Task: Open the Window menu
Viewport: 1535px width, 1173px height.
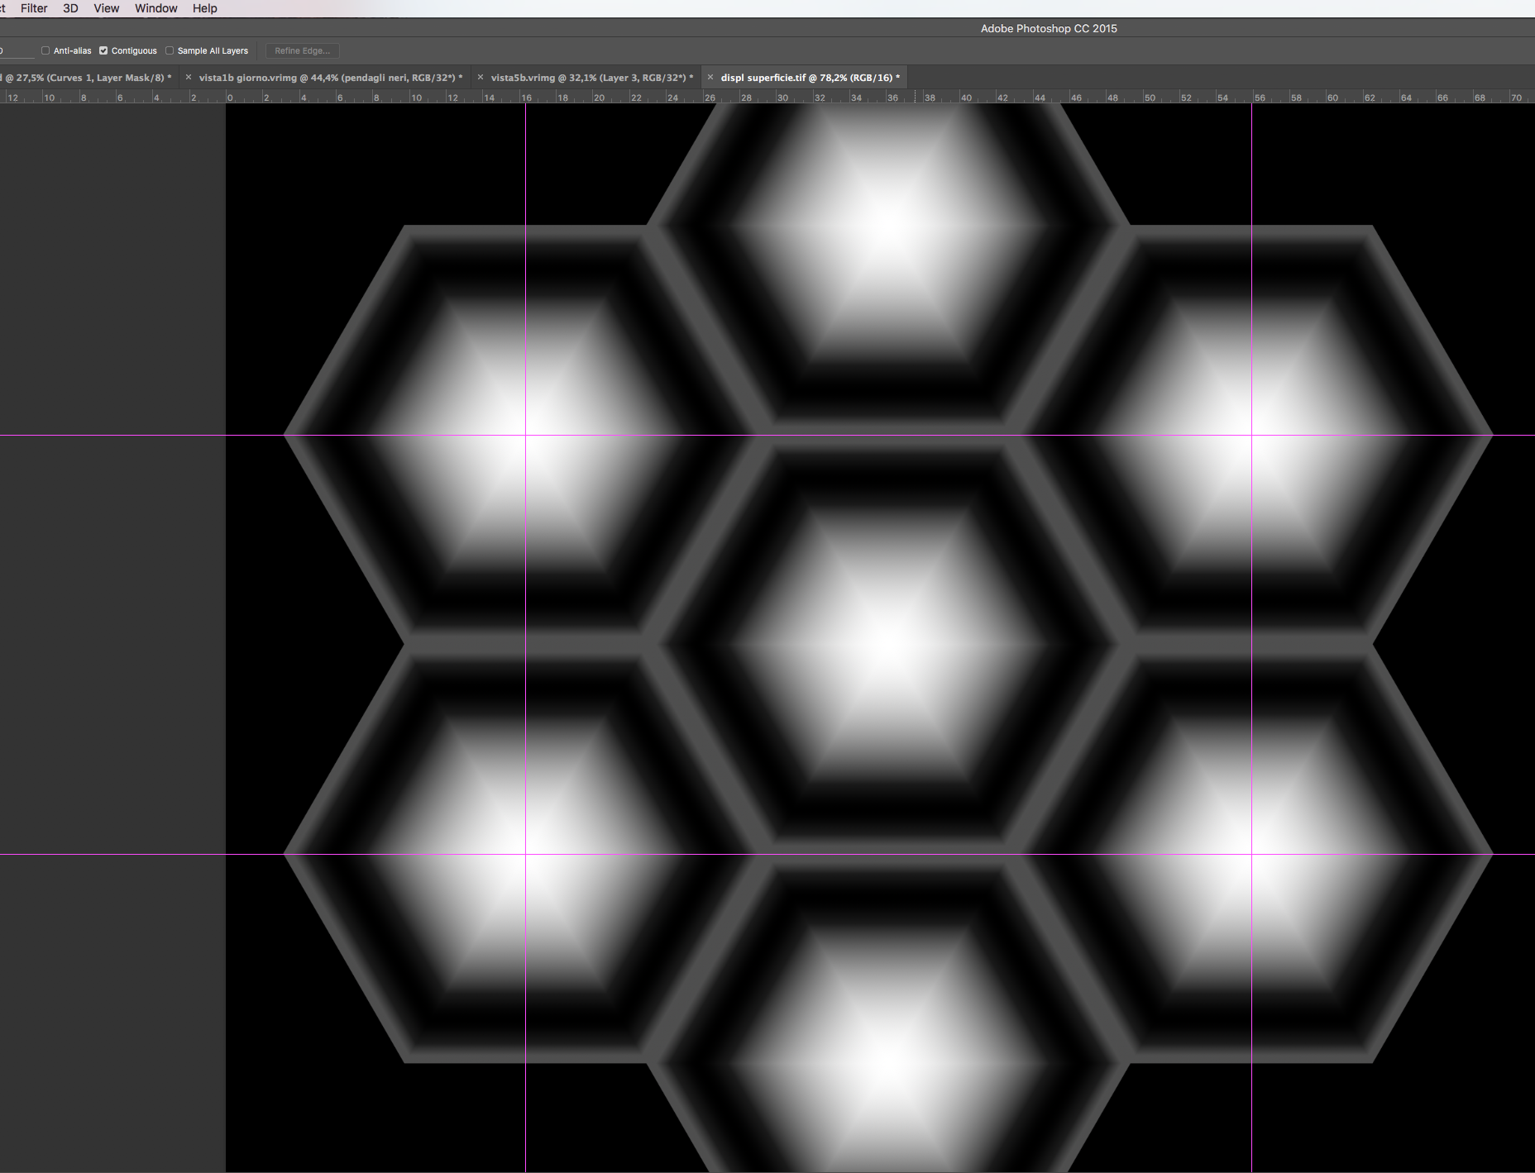Action: click(x=156, y=8)
